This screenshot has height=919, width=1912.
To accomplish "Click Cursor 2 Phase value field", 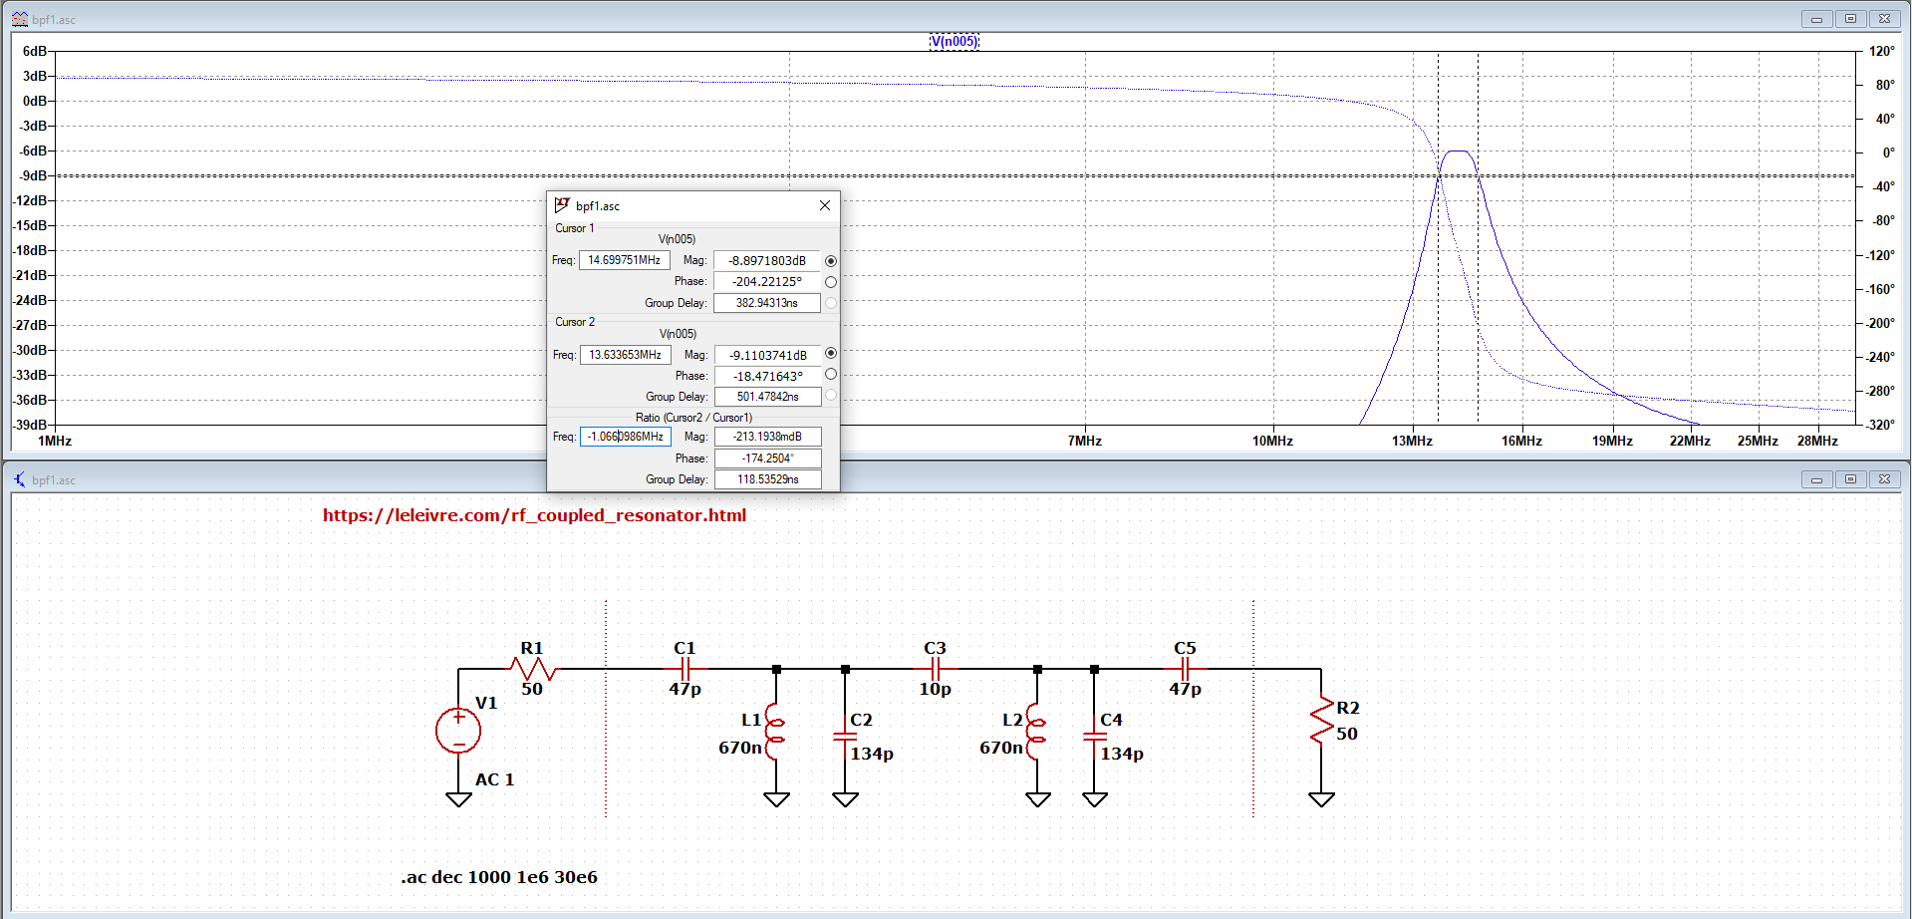I will point(768,377).
